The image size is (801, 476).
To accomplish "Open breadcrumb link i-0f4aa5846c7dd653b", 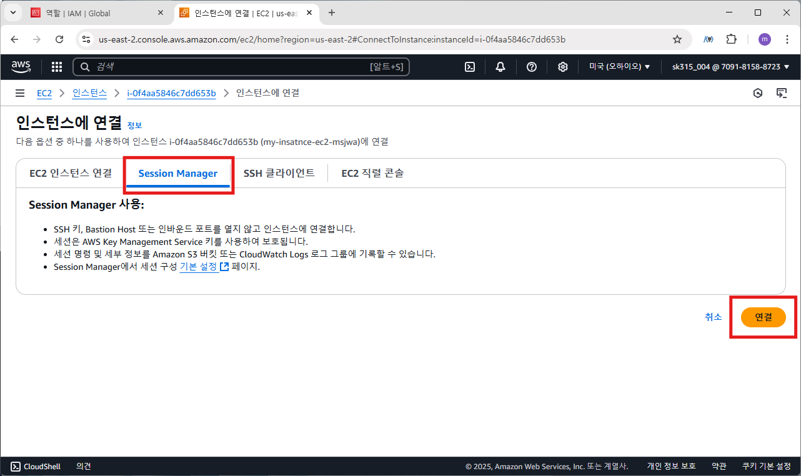I will [171, 93].
